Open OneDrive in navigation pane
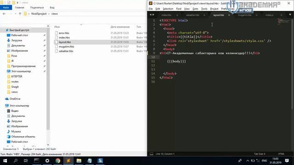 coord(15,99)
